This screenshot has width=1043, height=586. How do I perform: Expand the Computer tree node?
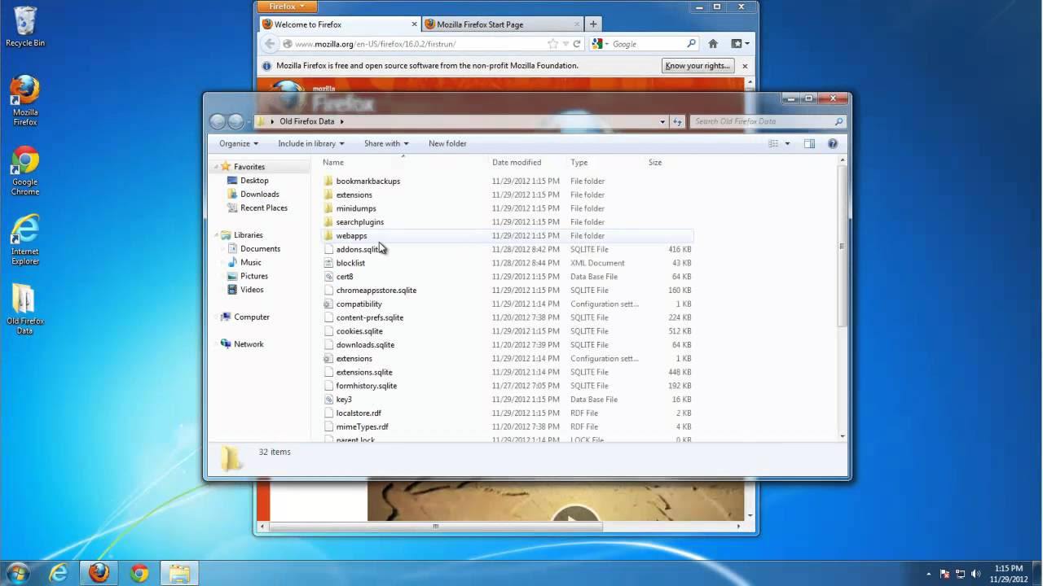tap(217, 317)
